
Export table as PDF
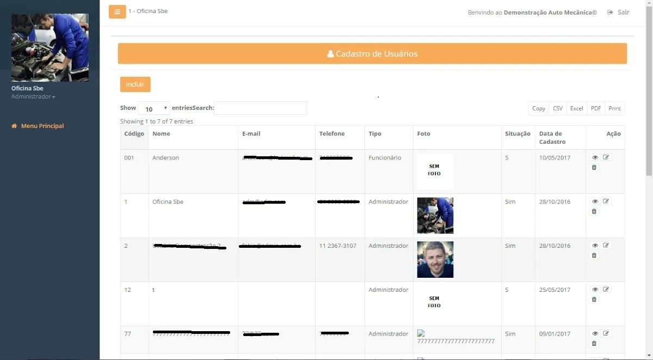click(x=596, y=108)
